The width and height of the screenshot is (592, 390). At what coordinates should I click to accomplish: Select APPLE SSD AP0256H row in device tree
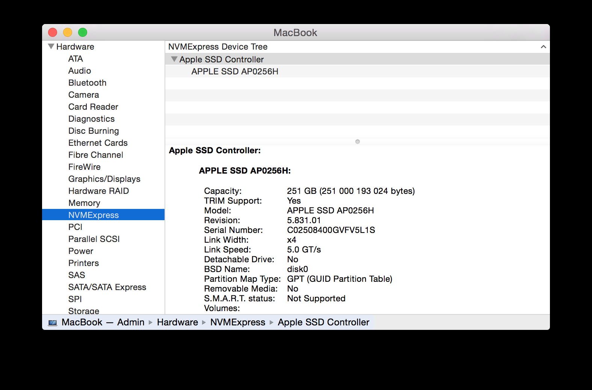click(x=357, y=71)
